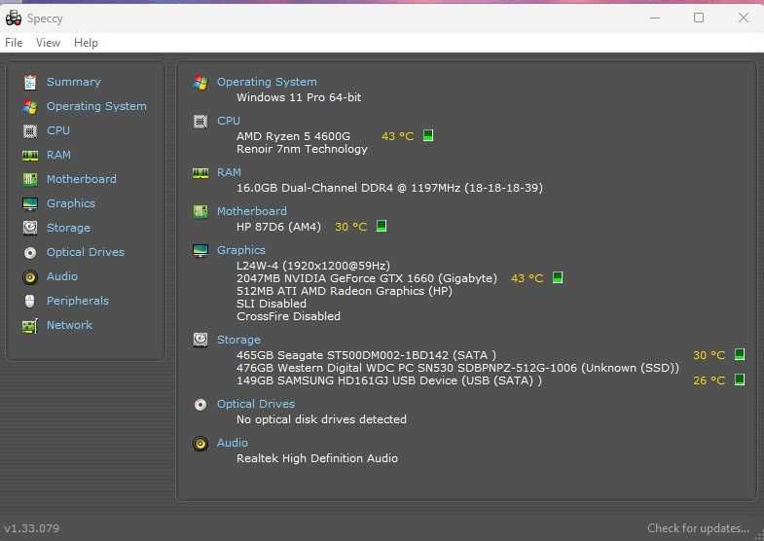Click the Optical Drives disc icon in sidebar
The height and width of the screenshot is (541, 764).
tap(30, 252)
